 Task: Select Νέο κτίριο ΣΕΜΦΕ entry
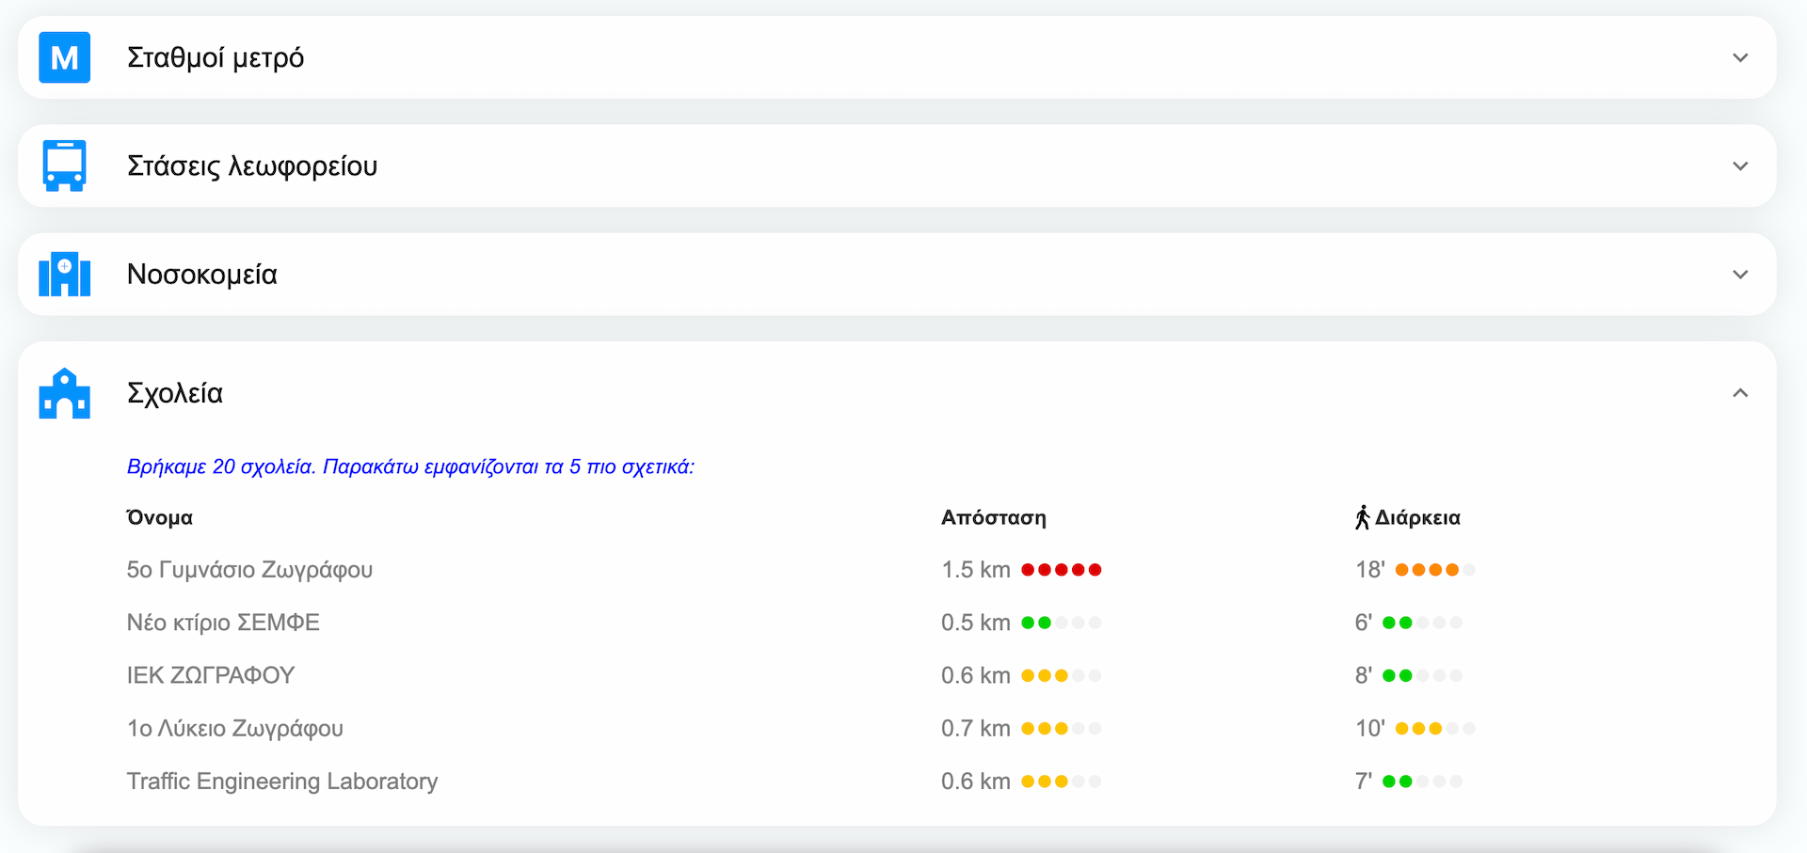pos(223,623)
